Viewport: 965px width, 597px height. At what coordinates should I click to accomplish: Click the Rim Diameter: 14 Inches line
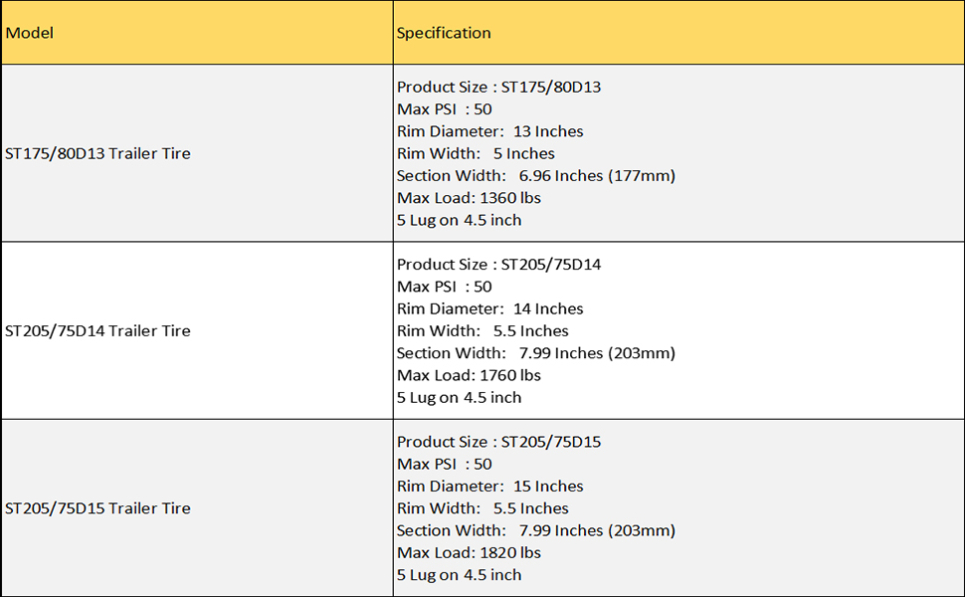489,308
